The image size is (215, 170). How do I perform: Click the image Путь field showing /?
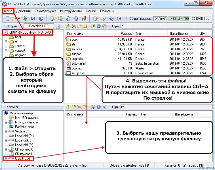pyautogui.click(x=166, y=26)
